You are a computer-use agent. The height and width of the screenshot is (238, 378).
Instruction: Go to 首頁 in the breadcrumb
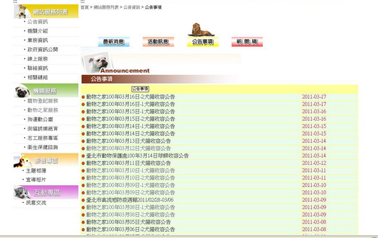tap(84, 7)
